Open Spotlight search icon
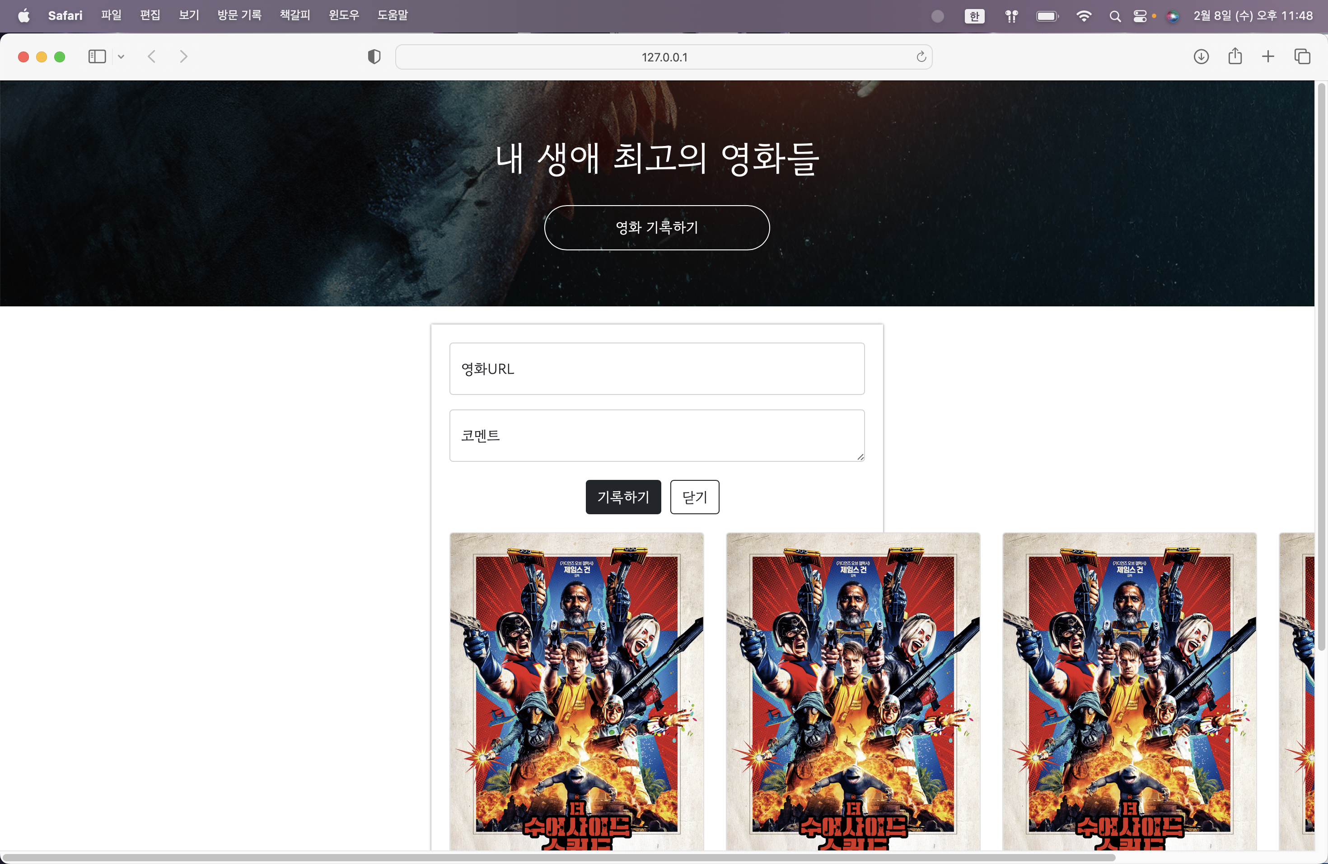Viewport: 1328px width, 864px height. point(1115,16)
